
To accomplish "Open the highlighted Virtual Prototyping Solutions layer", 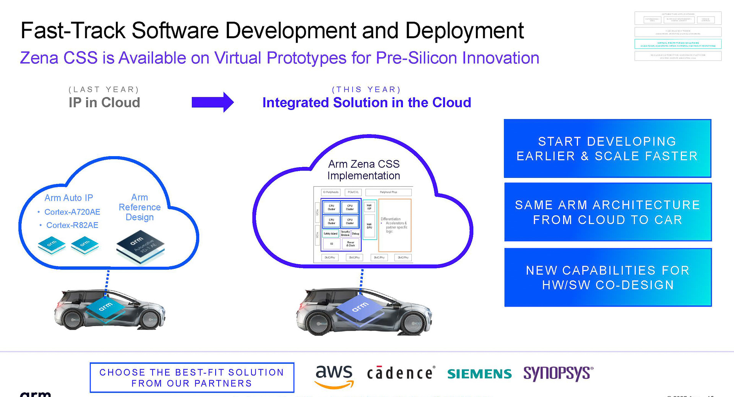I will tap(678, 44).
